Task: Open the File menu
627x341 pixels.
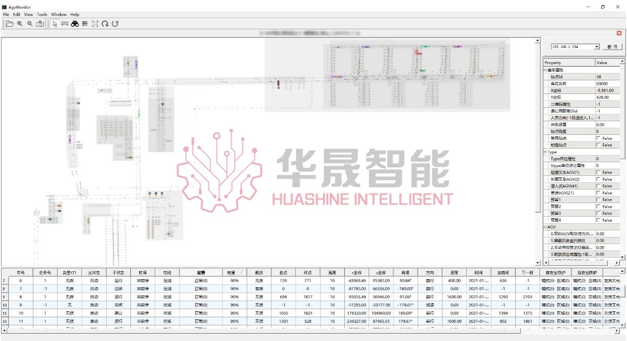Action: 6,15
